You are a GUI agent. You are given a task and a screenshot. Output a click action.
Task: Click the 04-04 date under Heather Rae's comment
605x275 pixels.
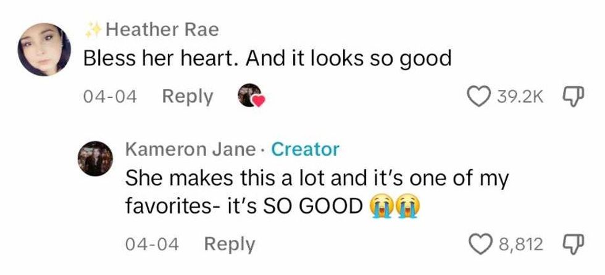pos(111,97)
